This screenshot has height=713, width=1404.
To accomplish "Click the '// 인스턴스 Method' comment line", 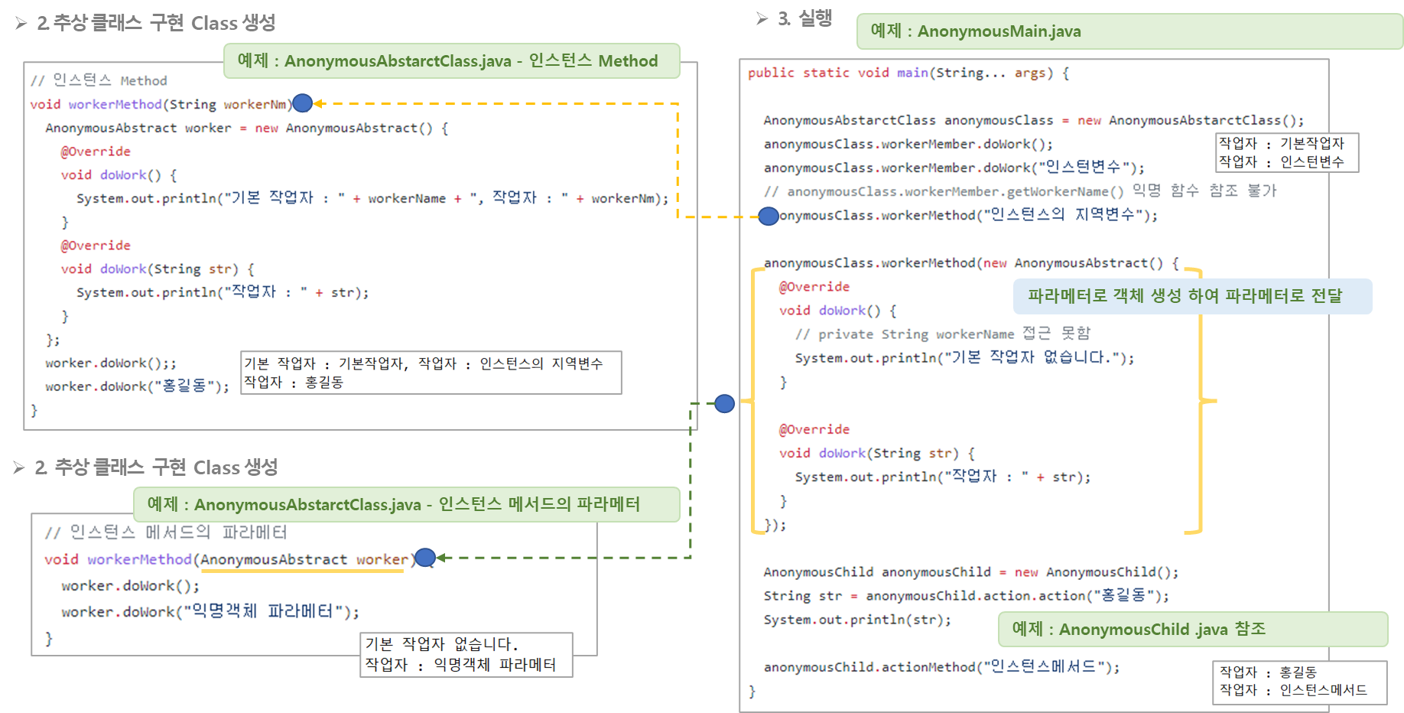I will tap(99, 80).
